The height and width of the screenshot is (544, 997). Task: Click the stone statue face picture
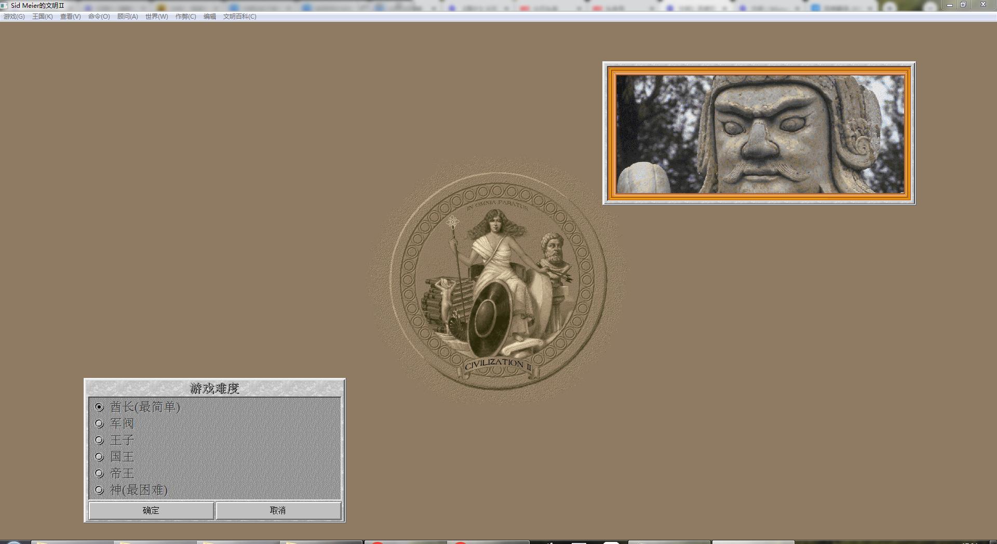pos(759,133)
